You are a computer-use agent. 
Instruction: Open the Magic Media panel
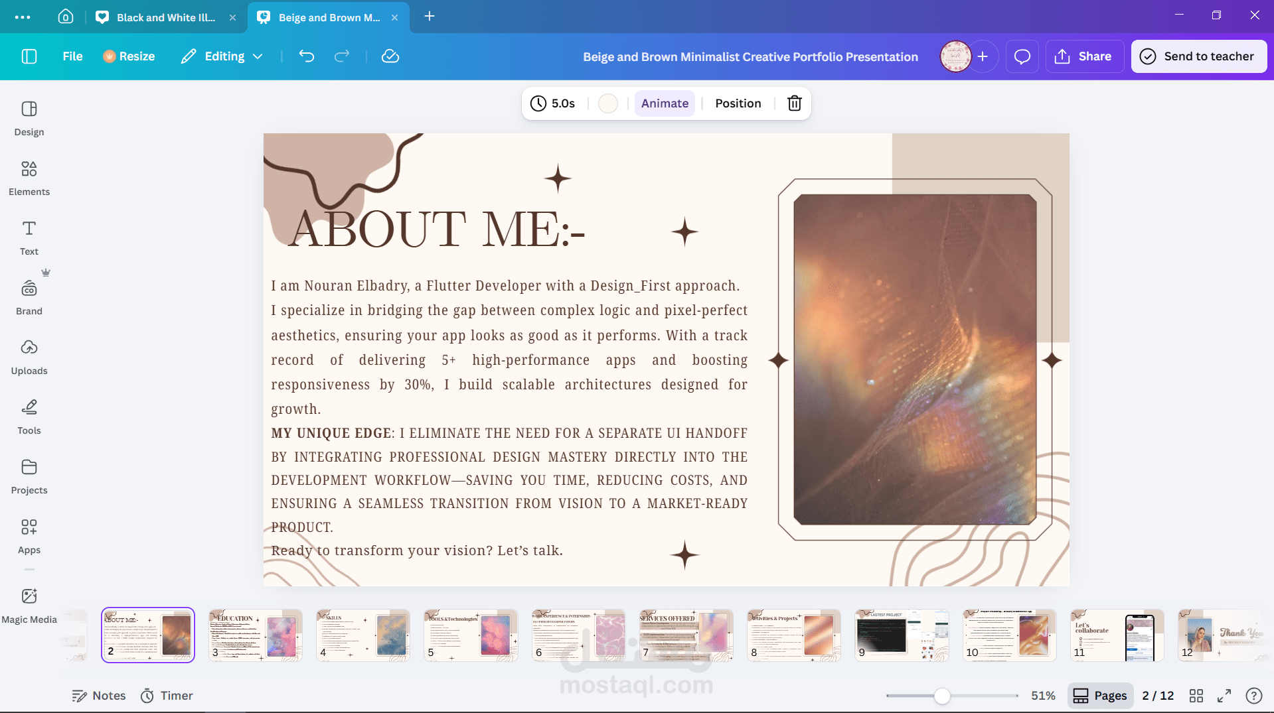pyautogui.click(x=29, y=605)
